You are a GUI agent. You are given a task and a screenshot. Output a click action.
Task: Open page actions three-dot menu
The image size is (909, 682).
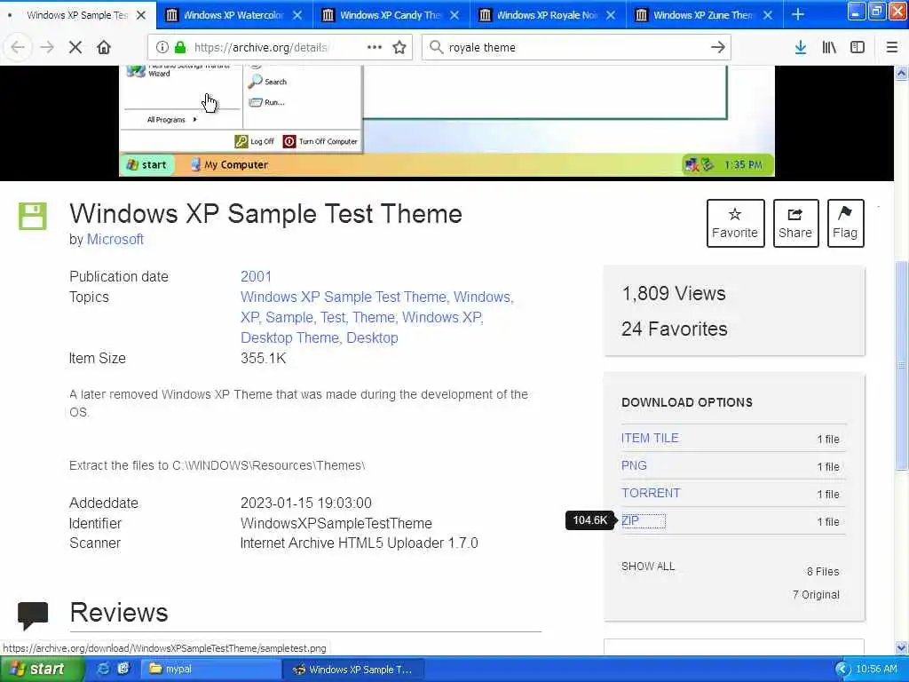point(375,48)
